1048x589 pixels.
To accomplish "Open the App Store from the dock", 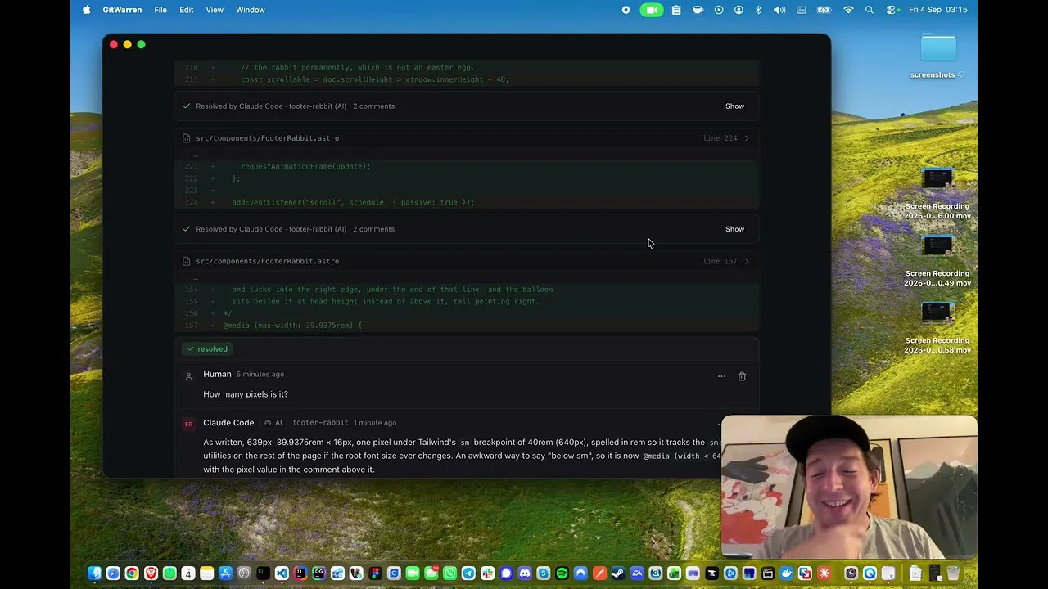I will point(225,573).
